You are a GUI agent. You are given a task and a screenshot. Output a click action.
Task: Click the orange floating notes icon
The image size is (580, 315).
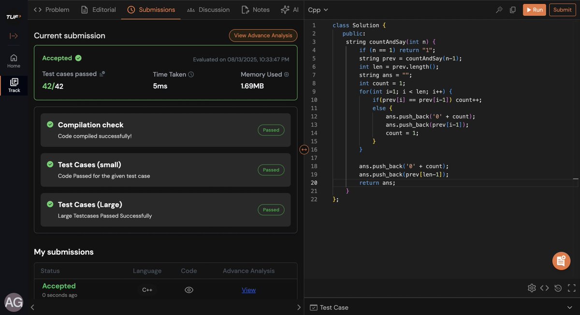point(561,261)
